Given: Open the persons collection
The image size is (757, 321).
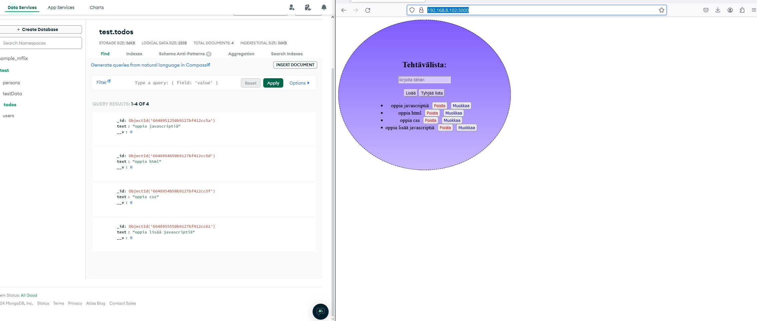Looking at the screenshot, I should 11,83.
